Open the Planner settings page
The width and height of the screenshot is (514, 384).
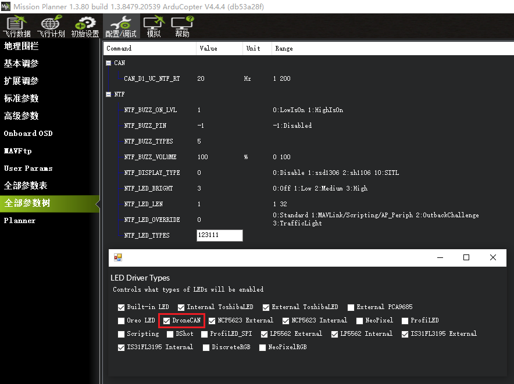pyautogui.click(x=20, y=221)
